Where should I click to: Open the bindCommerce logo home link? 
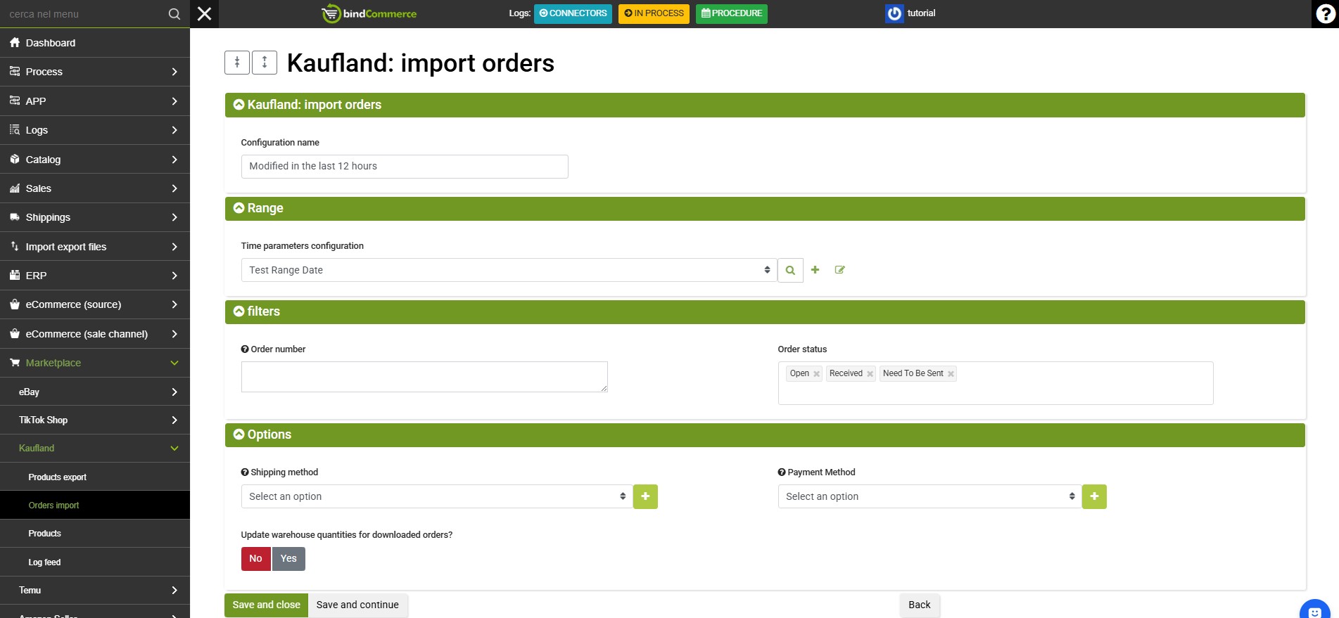click(369, 13)
